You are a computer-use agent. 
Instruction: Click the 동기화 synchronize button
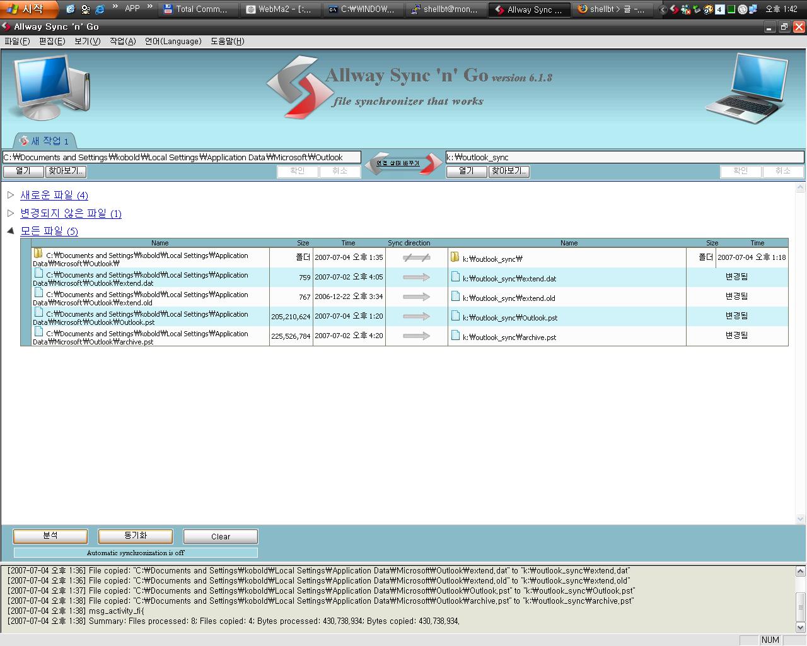pyautogui.click(x=136, y=536)
